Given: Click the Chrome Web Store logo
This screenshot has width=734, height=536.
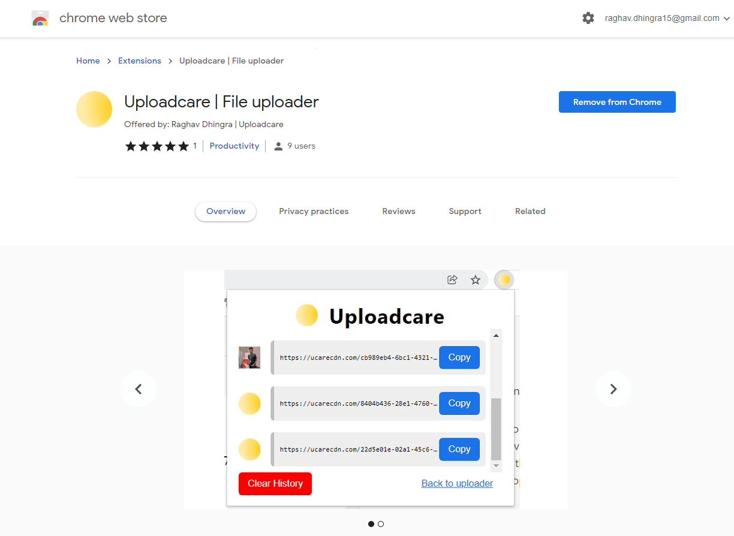Looking at the screenshot, I should pos(40,18).
